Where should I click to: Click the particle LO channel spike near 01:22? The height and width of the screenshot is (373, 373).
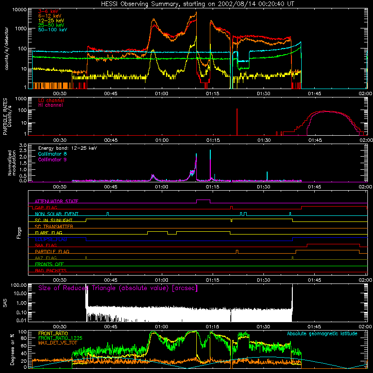pos(237,122)
